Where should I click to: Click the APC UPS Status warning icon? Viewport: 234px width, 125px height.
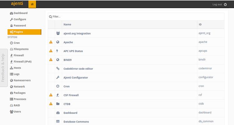pos(51,51)
